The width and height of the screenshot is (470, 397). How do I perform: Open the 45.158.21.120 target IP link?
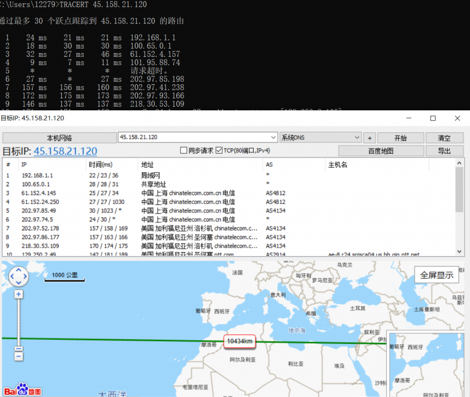65,151
